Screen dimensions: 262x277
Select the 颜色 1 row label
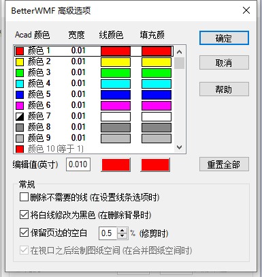click(39, 50)
